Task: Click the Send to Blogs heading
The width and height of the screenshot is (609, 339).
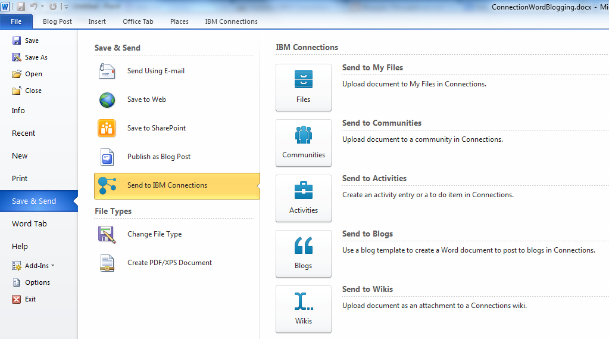Action: (367, 234)
